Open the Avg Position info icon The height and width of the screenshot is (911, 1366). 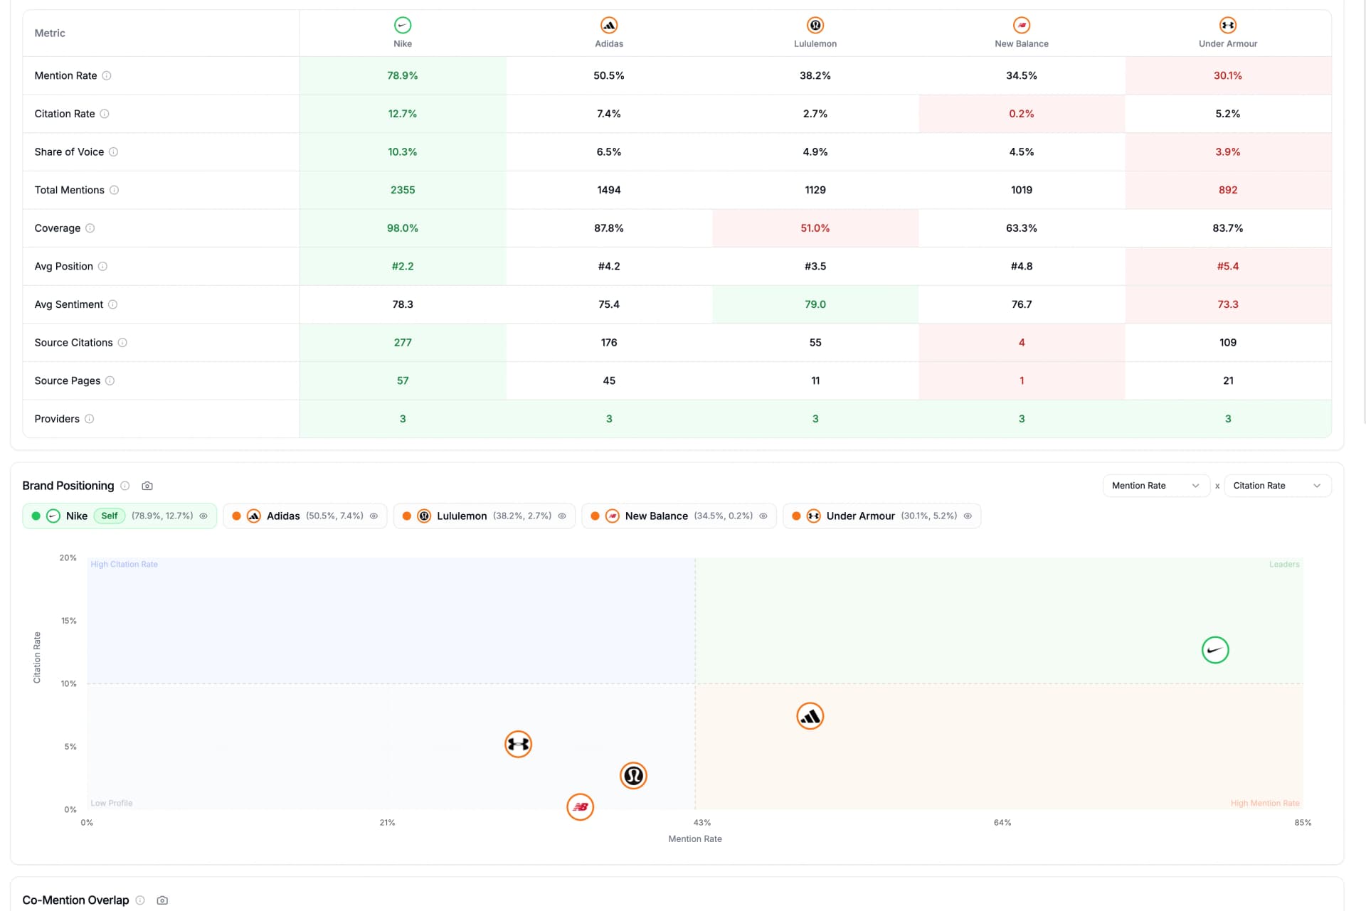[102, 266]
